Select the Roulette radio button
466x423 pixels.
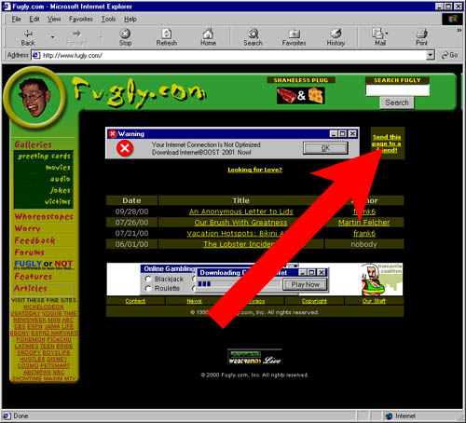148,289
